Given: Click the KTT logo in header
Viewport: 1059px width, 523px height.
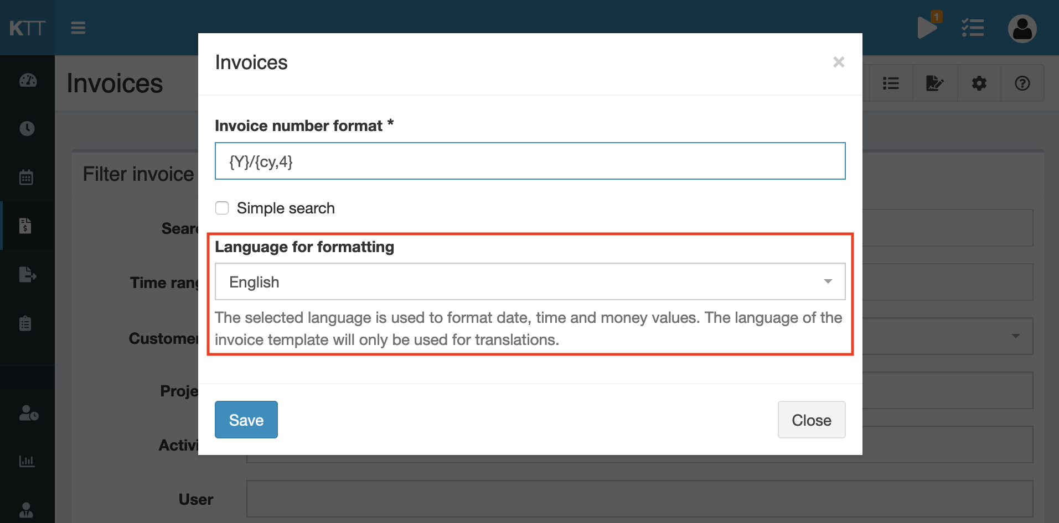Looking at the screenshot, I should pos(27,28).
